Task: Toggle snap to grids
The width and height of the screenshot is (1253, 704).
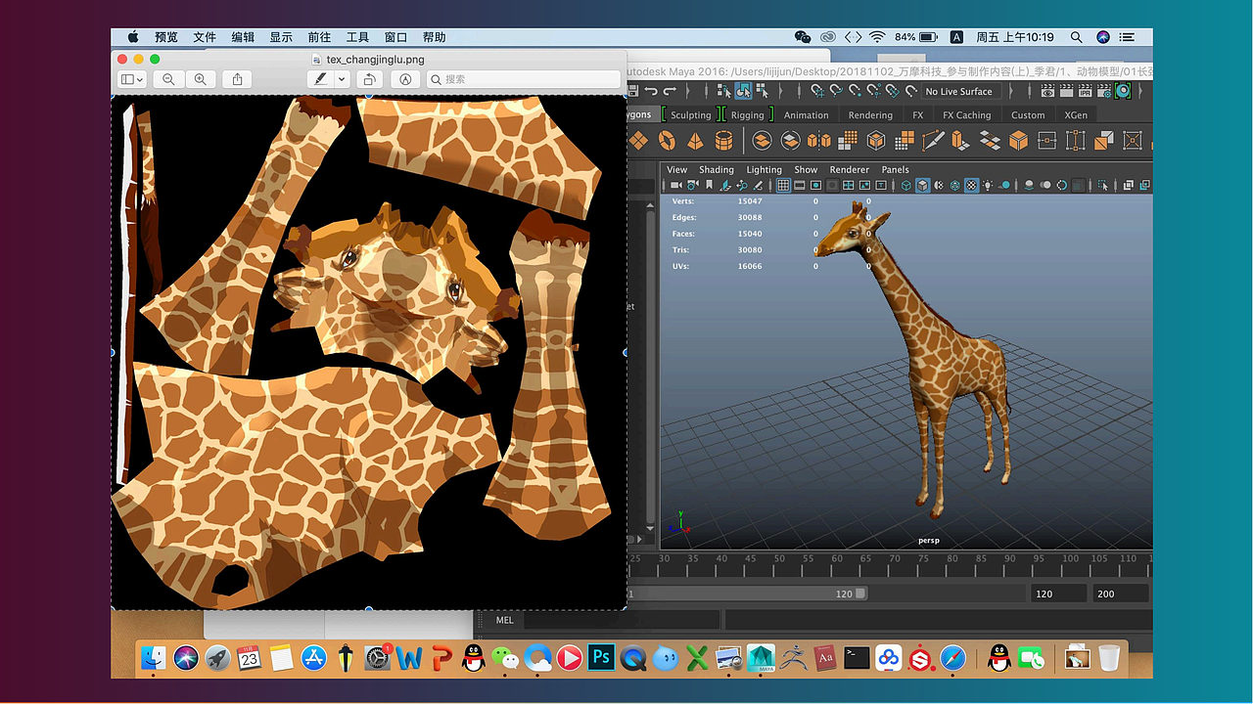Action: [x=817, y=91]
